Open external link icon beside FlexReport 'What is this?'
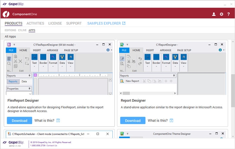The image size is (235, 149). (58, 121)
